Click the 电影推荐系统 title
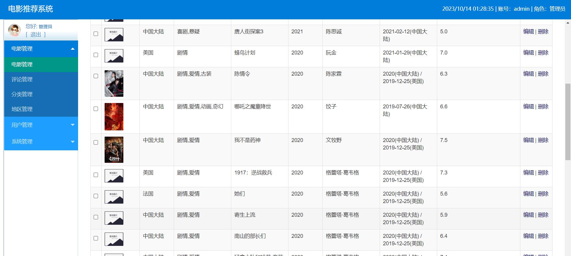The width and height of the screenshot is (571, 256). pyautogui.click(x=30, y=9)
